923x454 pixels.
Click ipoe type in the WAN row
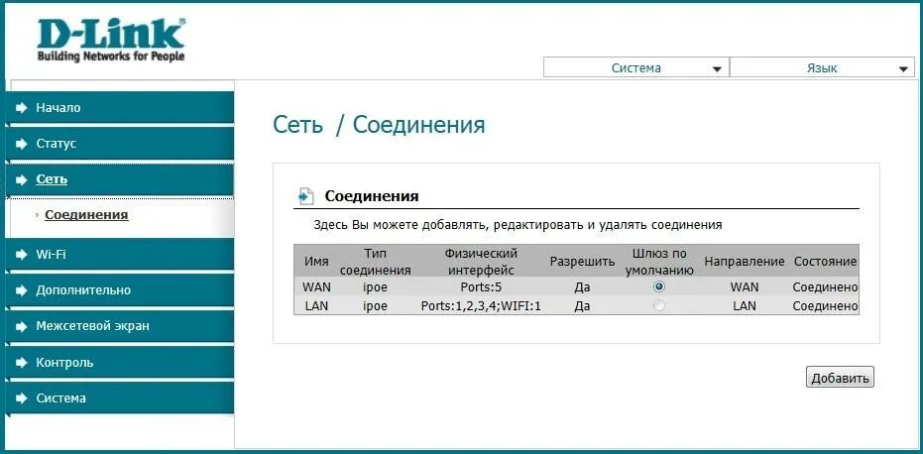point(375,287)
